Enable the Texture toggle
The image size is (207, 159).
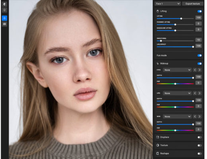(x=199, y=145)
